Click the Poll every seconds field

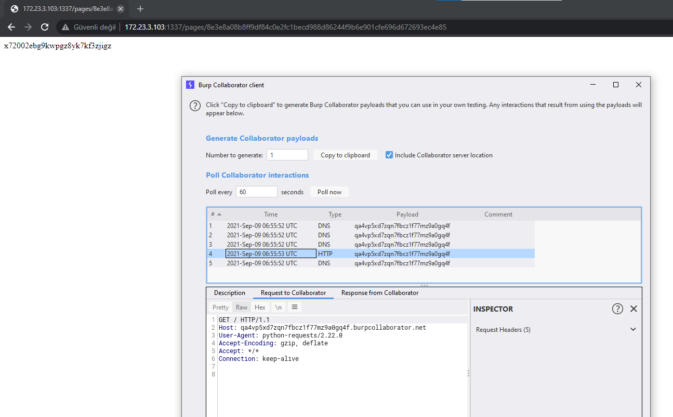pos(257,192)
